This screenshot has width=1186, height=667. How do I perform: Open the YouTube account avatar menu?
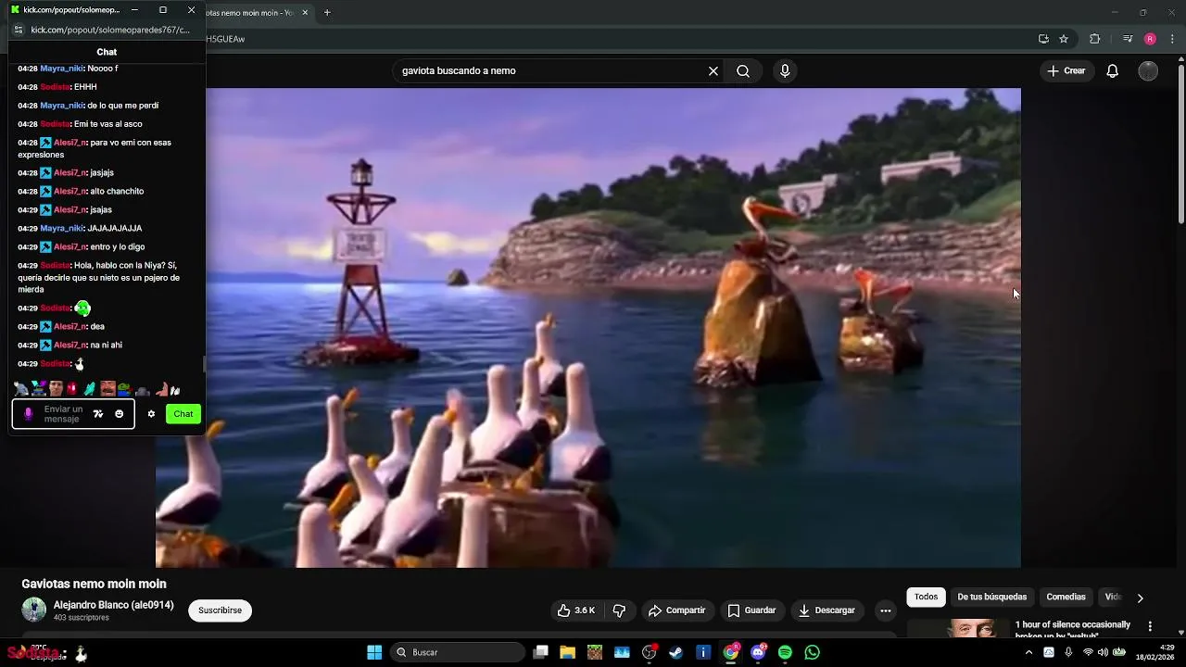click(x=1148, y=71)
